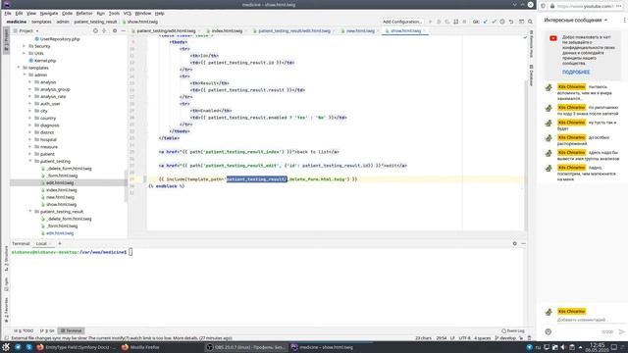Click the Git rollback arrow icon
628x353 pixels.
[x=511, y=22]
